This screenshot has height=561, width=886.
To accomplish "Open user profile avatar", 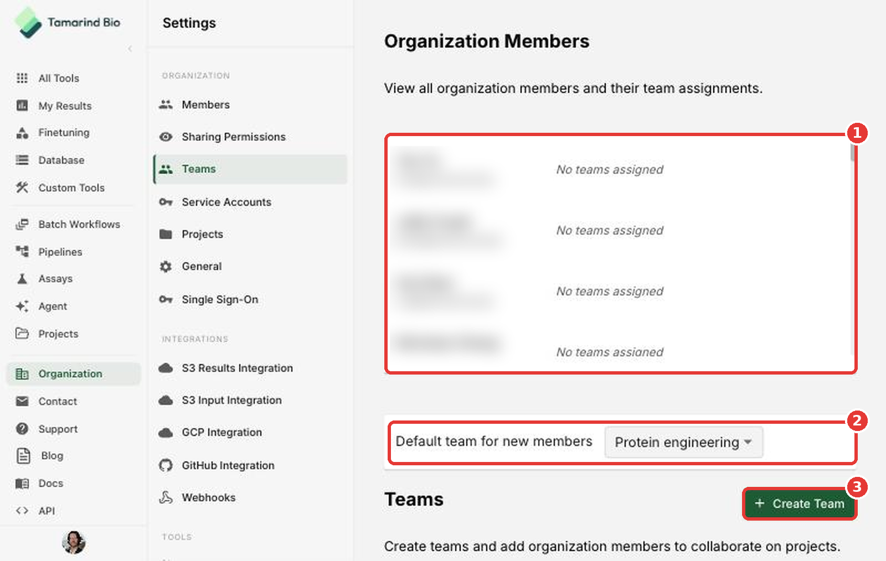I will (x=74, y=542).
